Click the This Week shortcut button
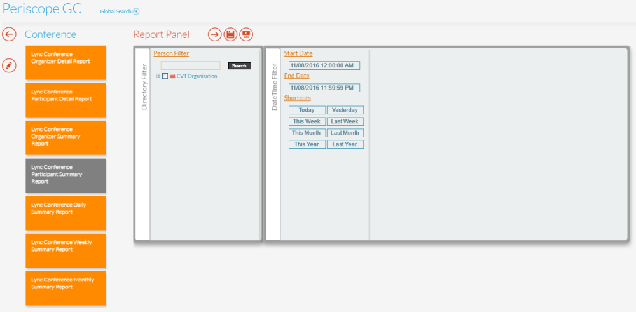Screen dimensions: 636x312 (307, 121)
